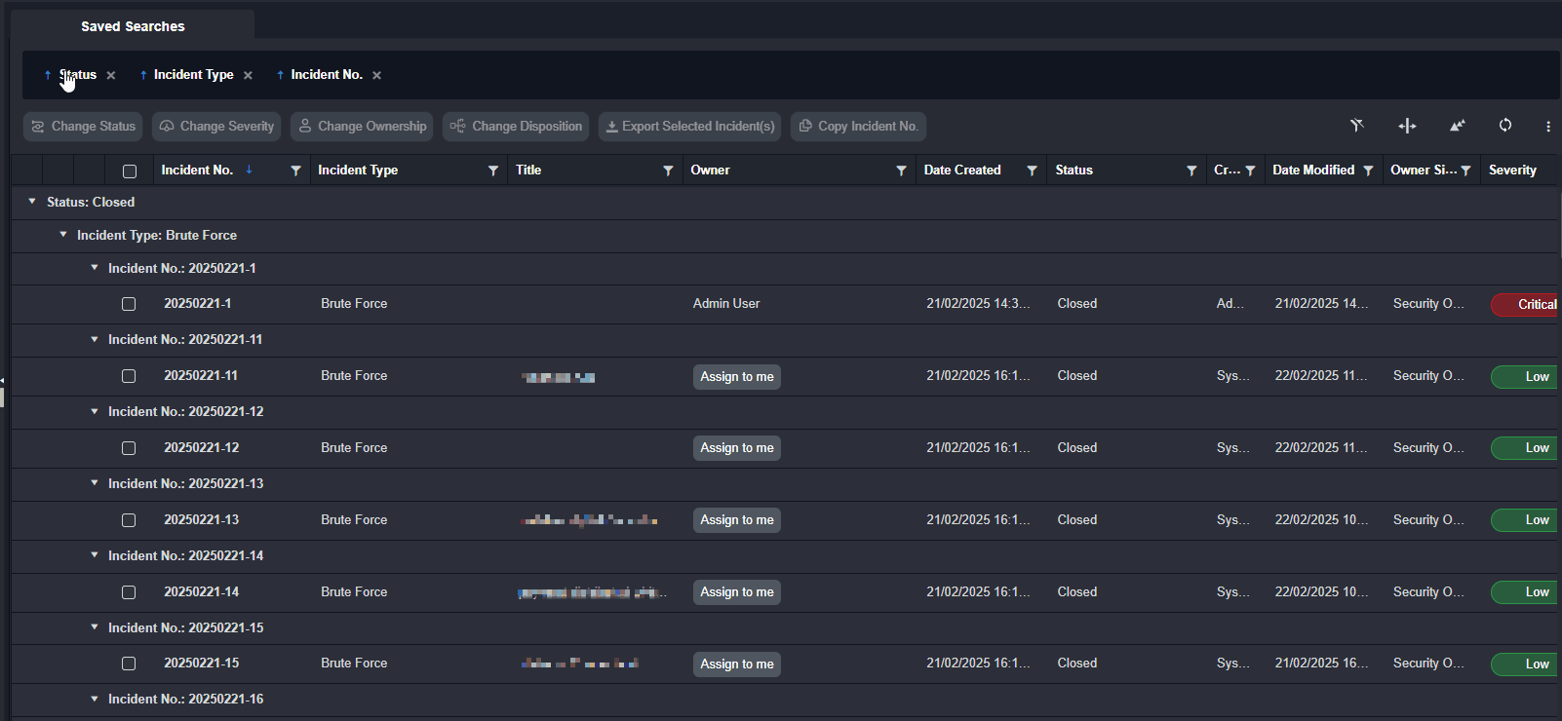1562x721 pixels.
Task: Click the Status grouping chip
Action: tap(77, 75)
